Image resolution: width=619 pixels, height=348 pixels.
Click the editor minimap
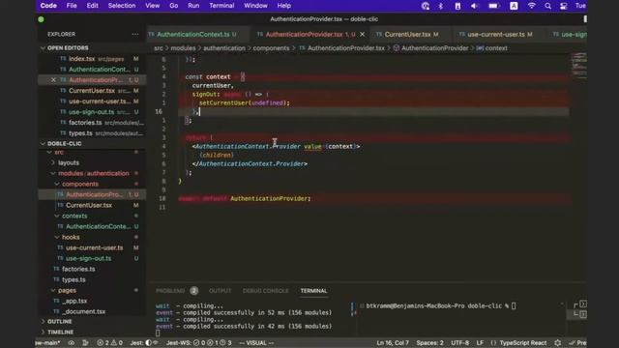coord(578,66)
